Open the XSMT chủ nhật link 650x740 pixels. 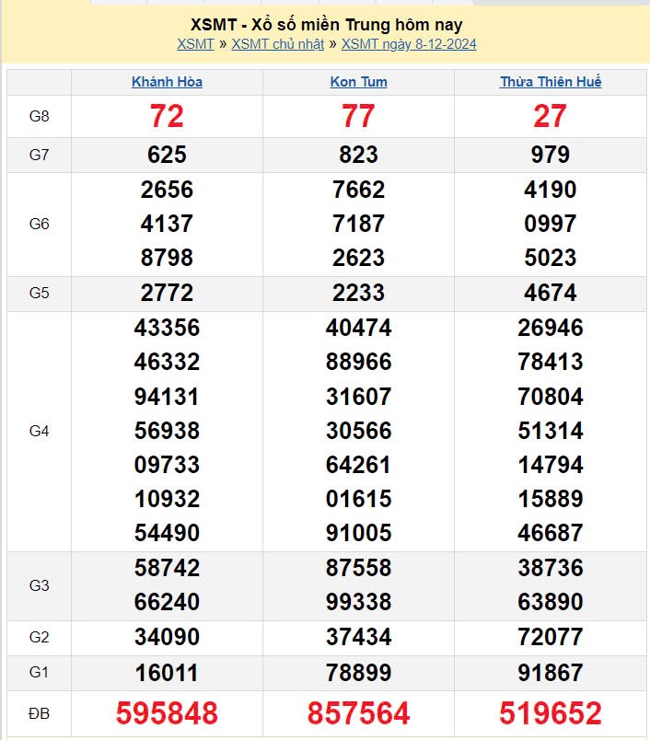tap(277, 44)
